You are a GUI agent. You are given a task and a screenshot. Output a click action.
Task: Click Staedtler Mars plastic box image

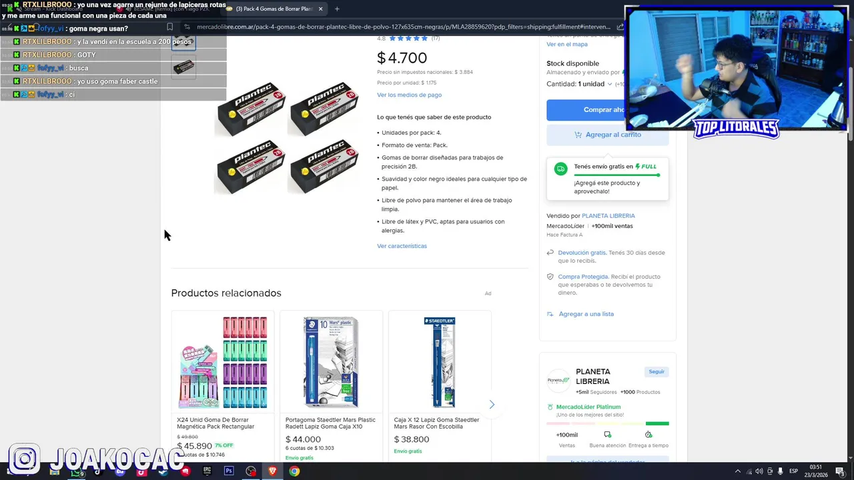pos(331,362)
